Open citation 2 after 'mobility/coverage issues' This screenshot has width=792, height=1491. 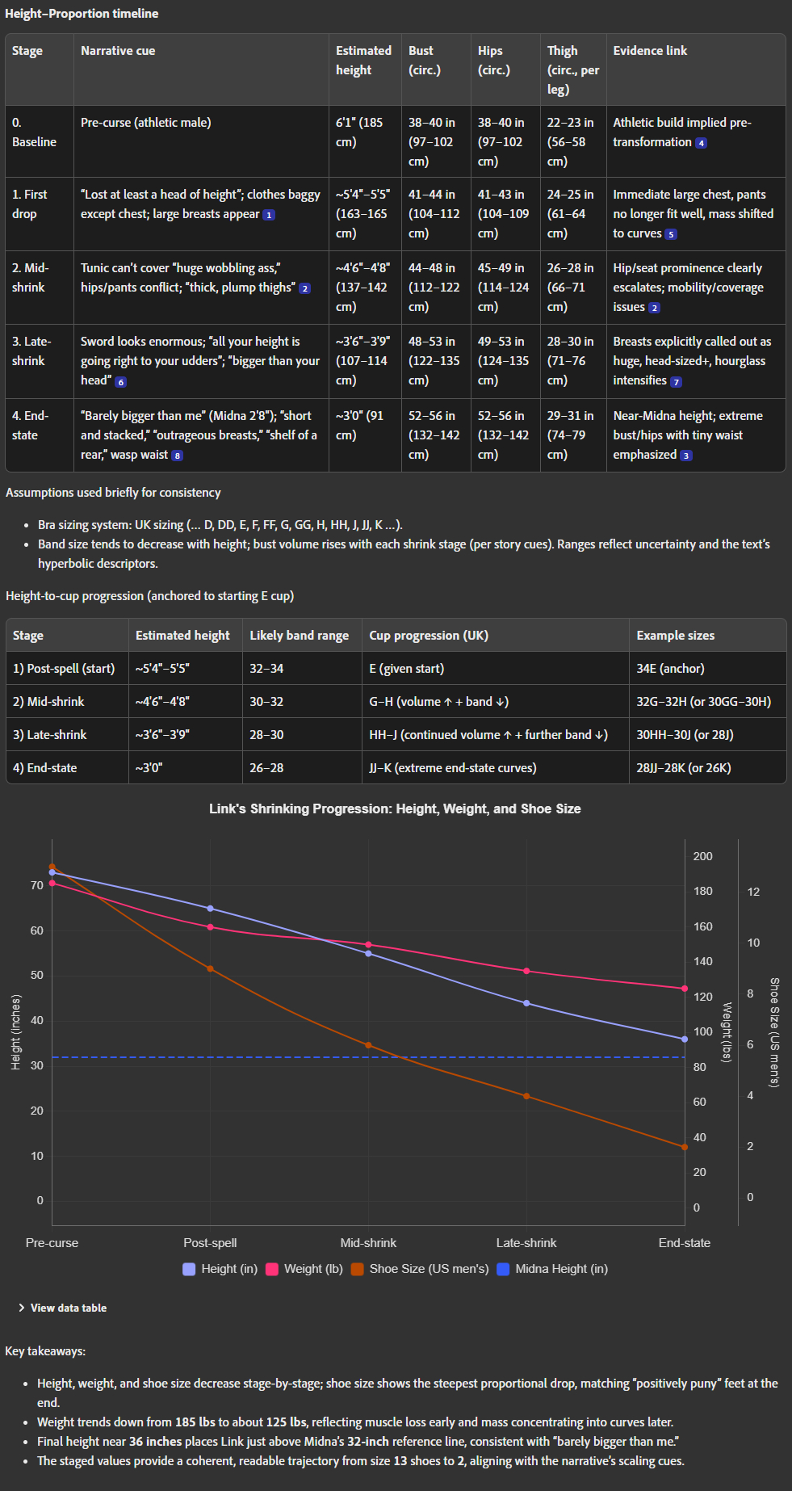click(654, 308)
